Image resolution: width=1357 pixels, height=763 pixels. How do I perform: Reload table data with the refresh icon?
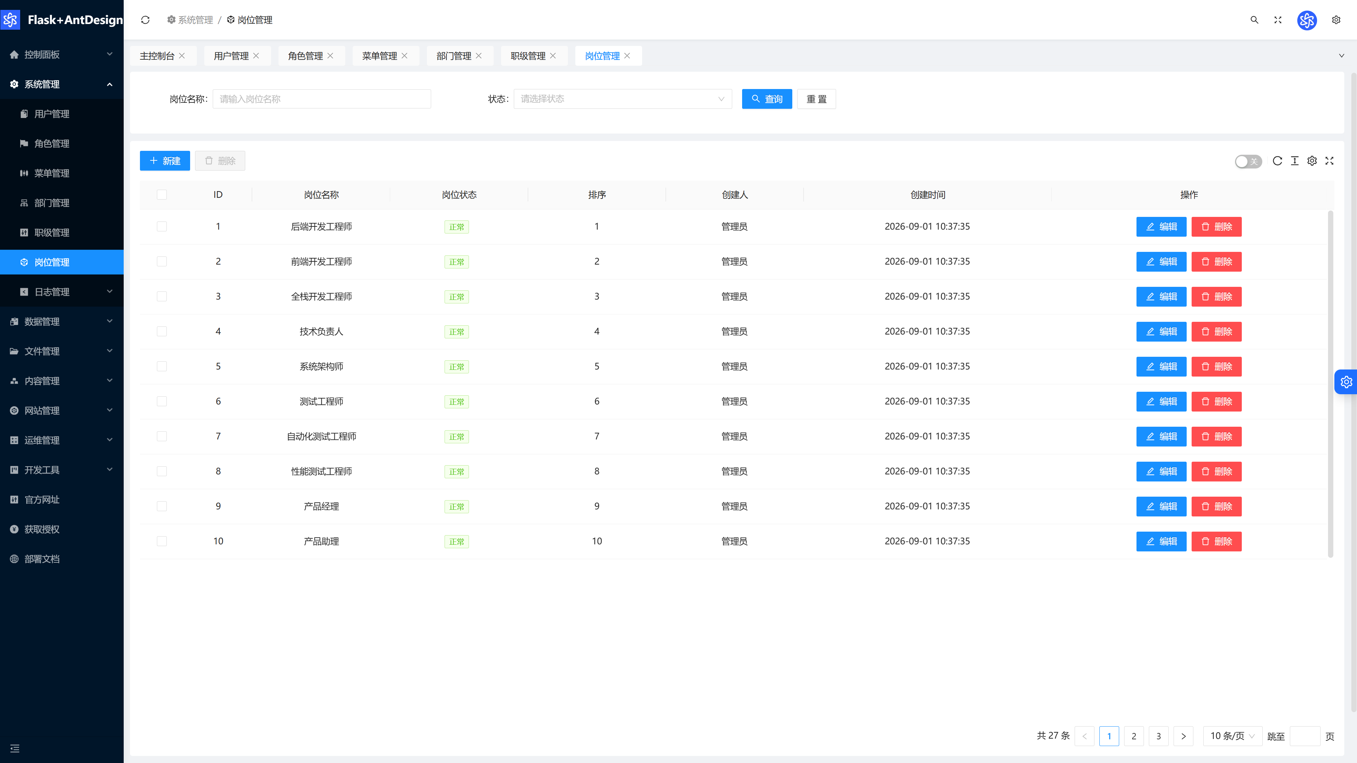point(1277,161)
